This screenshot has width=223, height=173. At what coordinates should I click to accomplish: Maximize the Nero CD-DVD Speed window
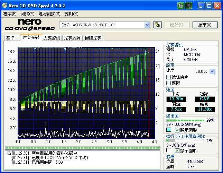click(209, 6)
